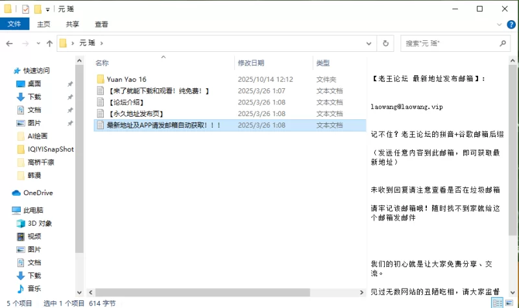Screen dimensions: 519x308
Task: Click the Properties icon in quick access toolbar
Action: pyautogui.click(x=25, y=9)
